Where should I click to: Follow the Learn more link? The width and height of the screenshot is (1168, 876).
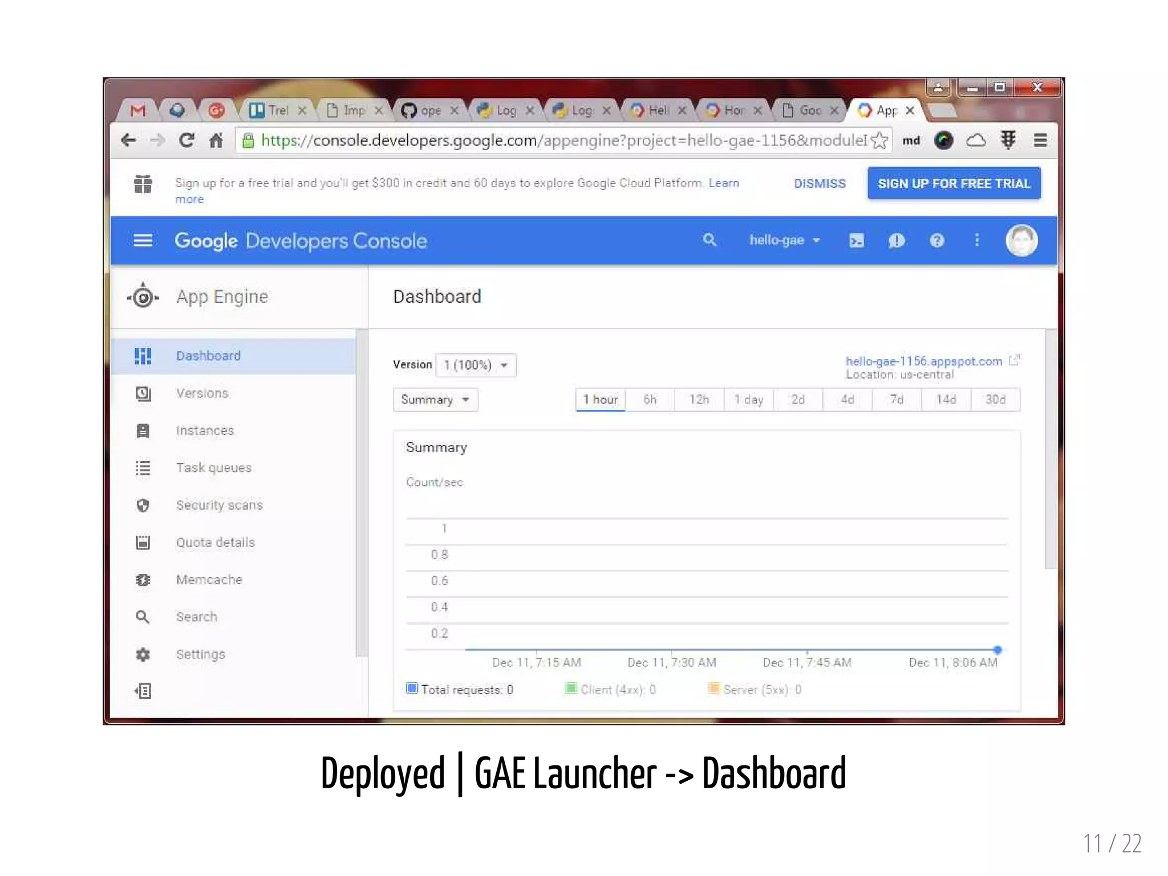click(724, 183)
